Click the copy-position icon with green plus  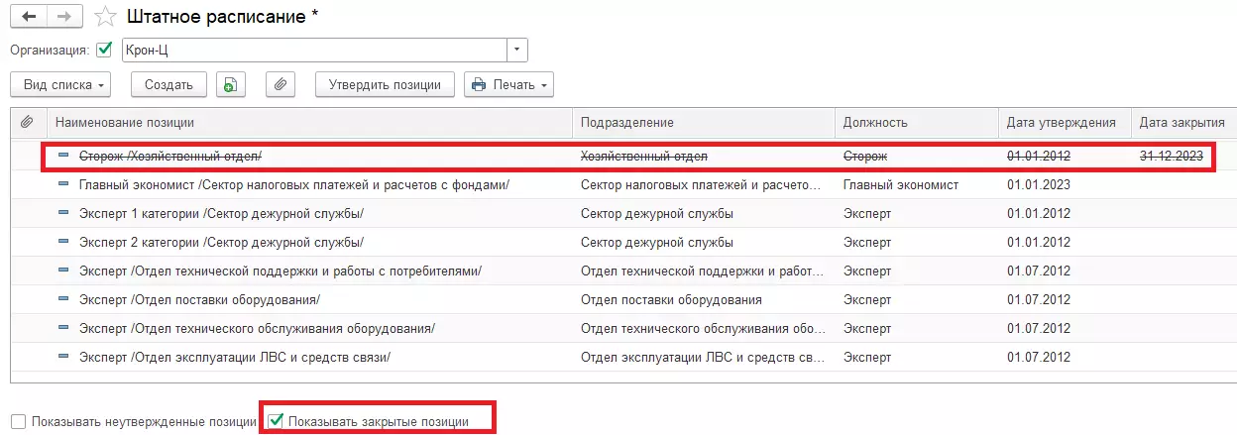[x=230, y=85]
